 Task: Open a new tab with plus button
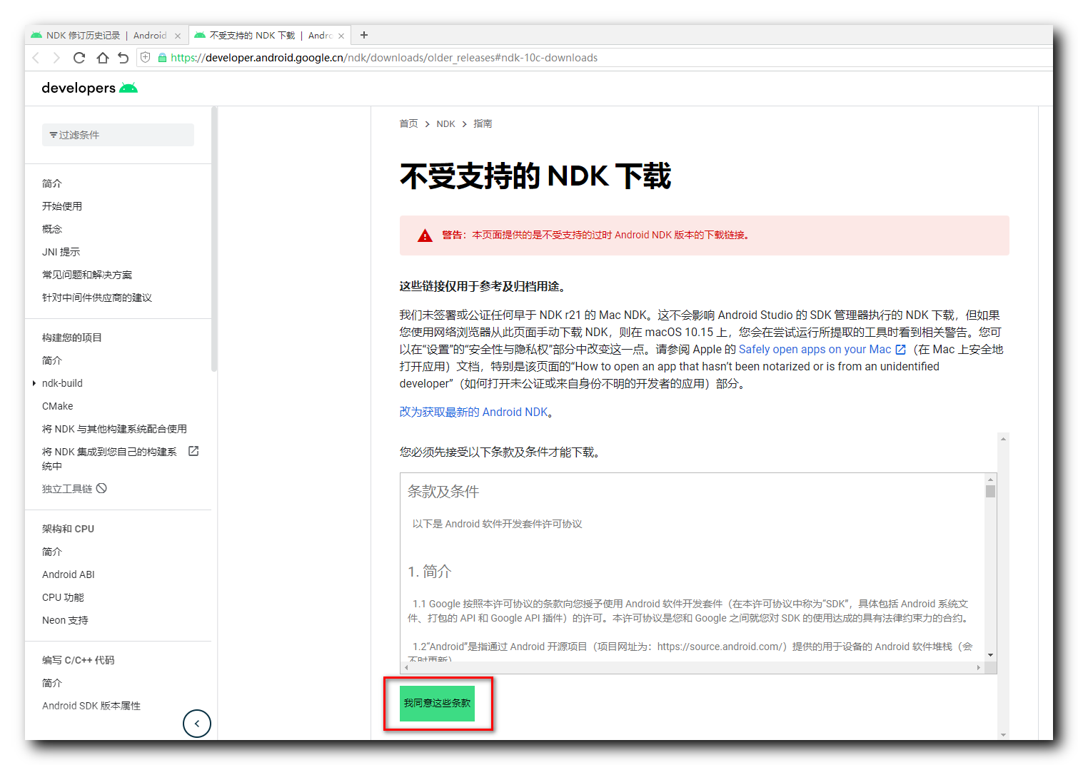364,35
